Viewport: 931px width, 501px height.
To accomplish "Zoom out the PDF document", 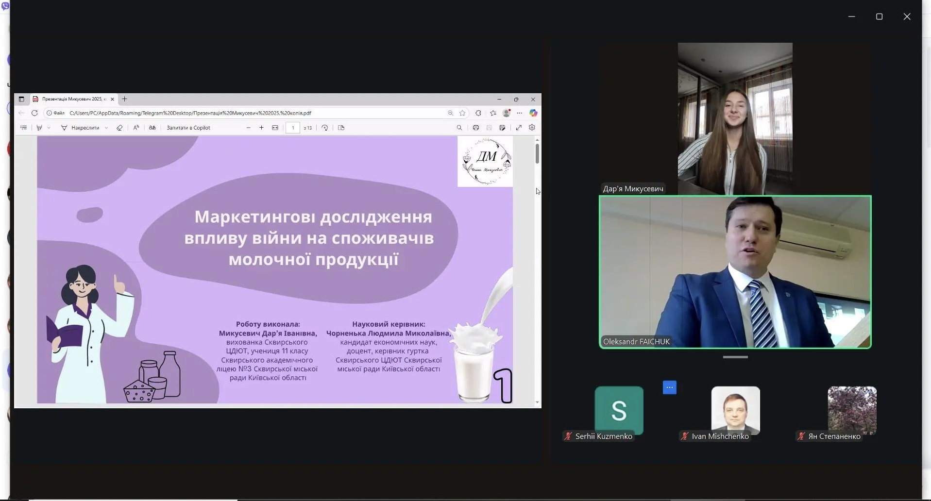I will (x=249, y=128).
